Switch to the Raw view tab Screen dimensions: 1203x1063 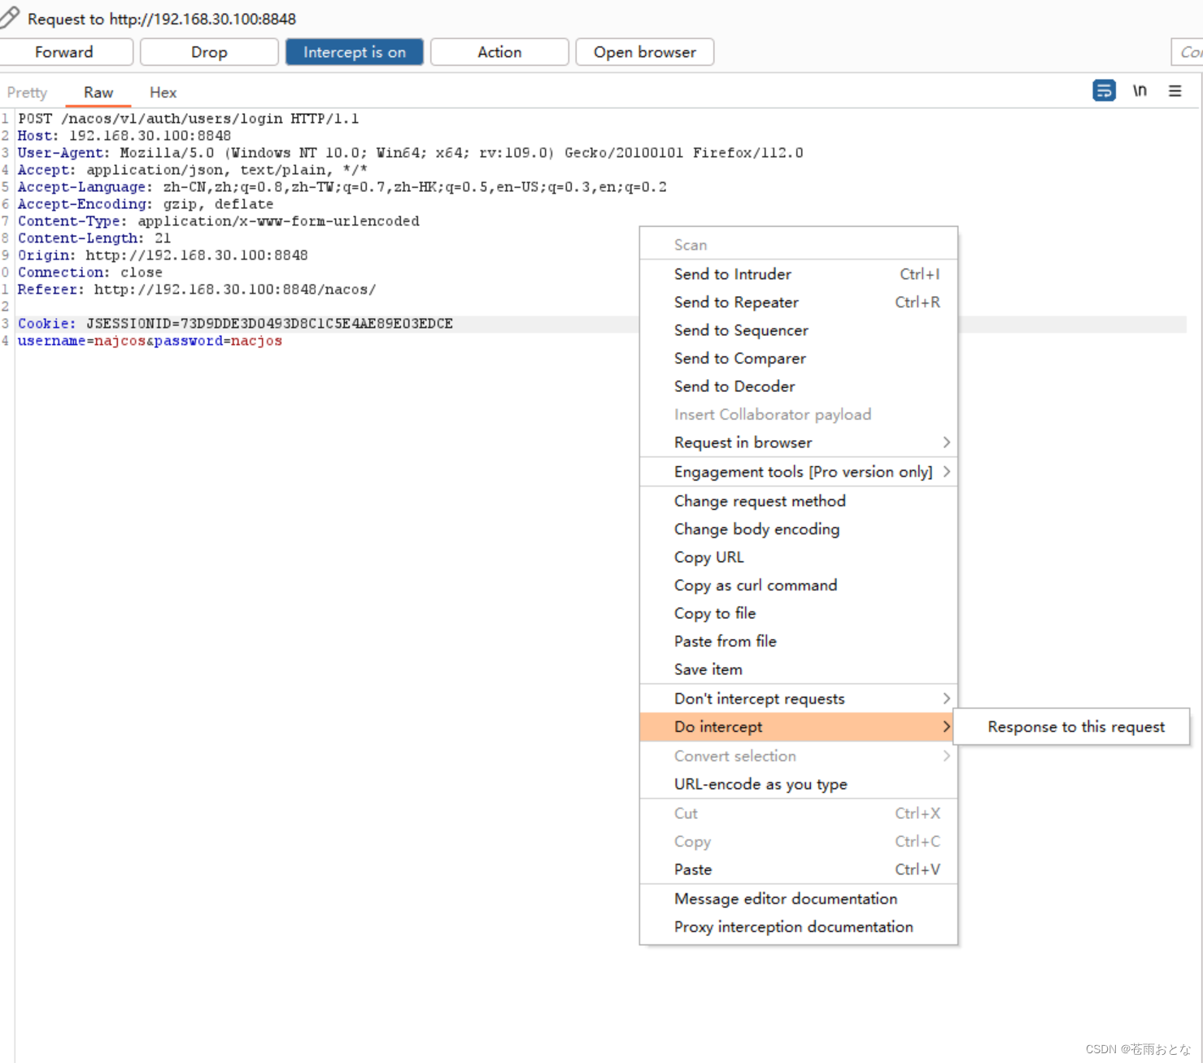[x=98, y=93]
